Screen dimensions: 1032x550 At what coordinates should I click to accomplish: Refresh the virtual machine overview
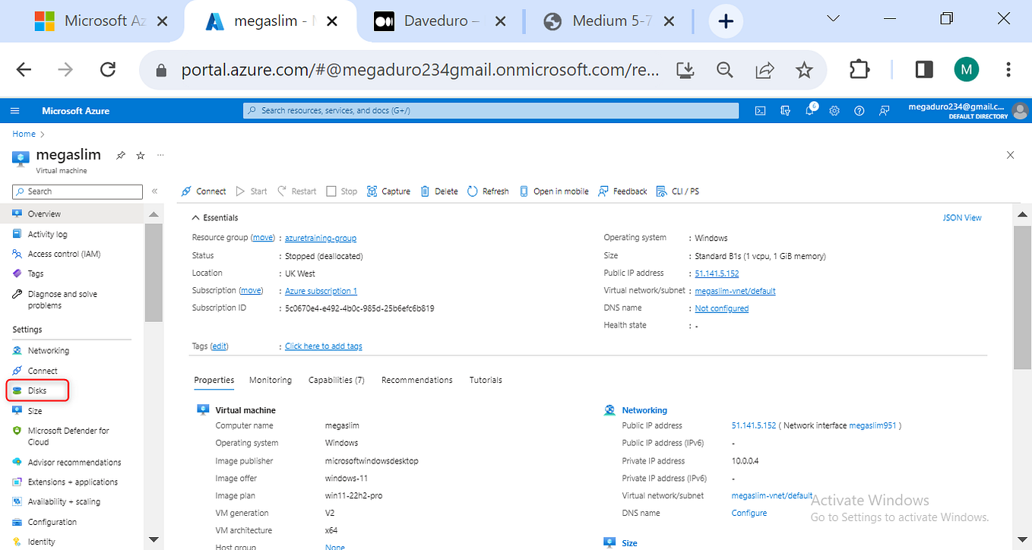pyautogui.click(x=487, y=191)
